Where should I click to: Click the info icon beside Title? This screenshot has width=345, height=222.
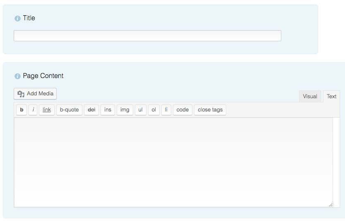17,18
